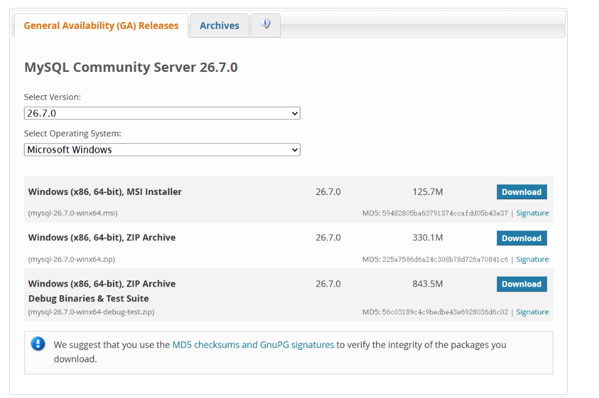The height and width of the screenshot is (398, 599).
Task: Expand the Select Version dropdown
Action: coord(162,113)
